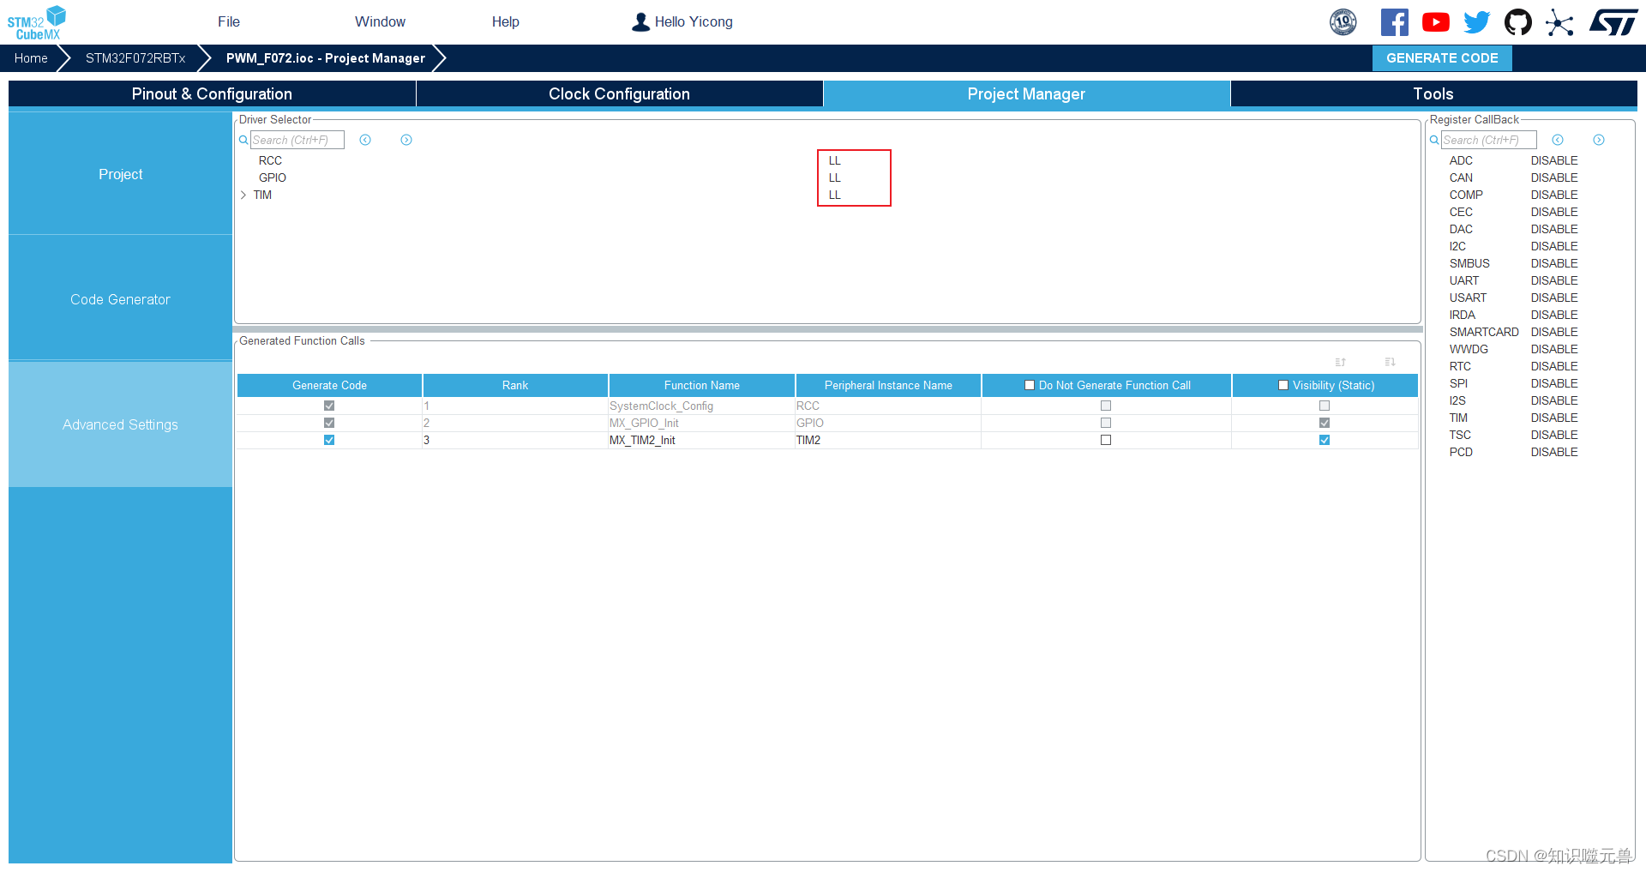Open the File menu

tap(229, 22)
